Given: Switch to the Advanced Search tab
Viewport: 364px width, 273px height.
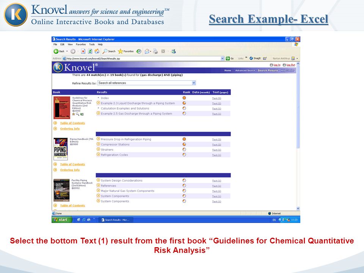Looking at the screenshot, I should coord(245,71).
